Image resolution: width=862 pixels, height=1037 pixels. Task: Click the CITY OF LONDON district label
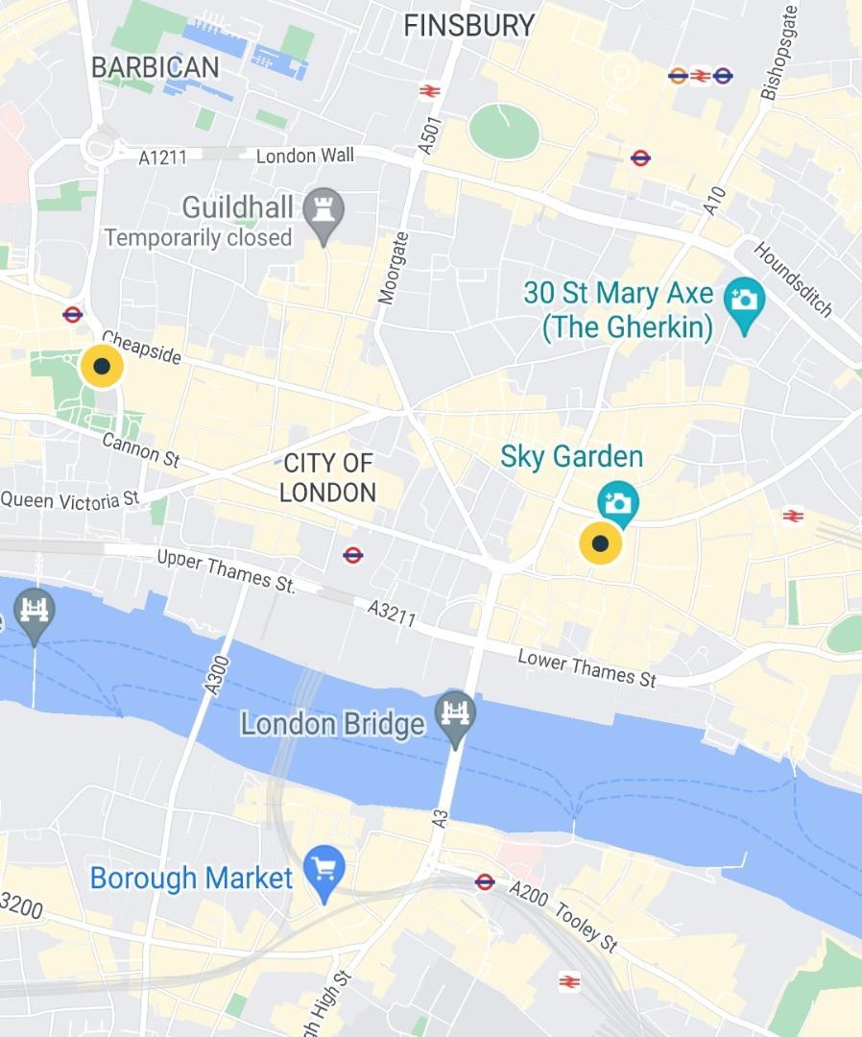click(x=328, y=477)
